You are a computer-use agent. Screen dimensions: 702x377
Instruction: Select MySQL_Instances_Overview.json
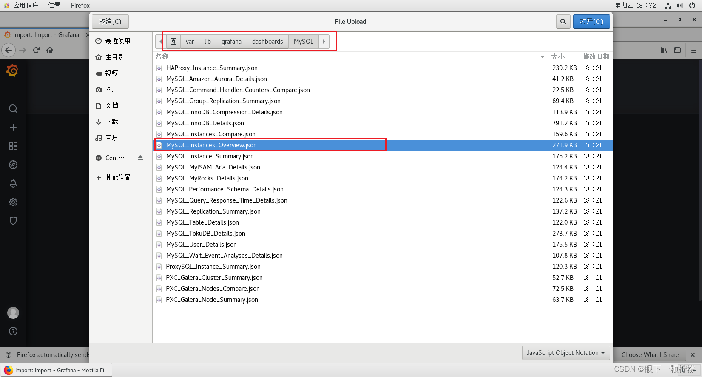[x=383, y=145]
